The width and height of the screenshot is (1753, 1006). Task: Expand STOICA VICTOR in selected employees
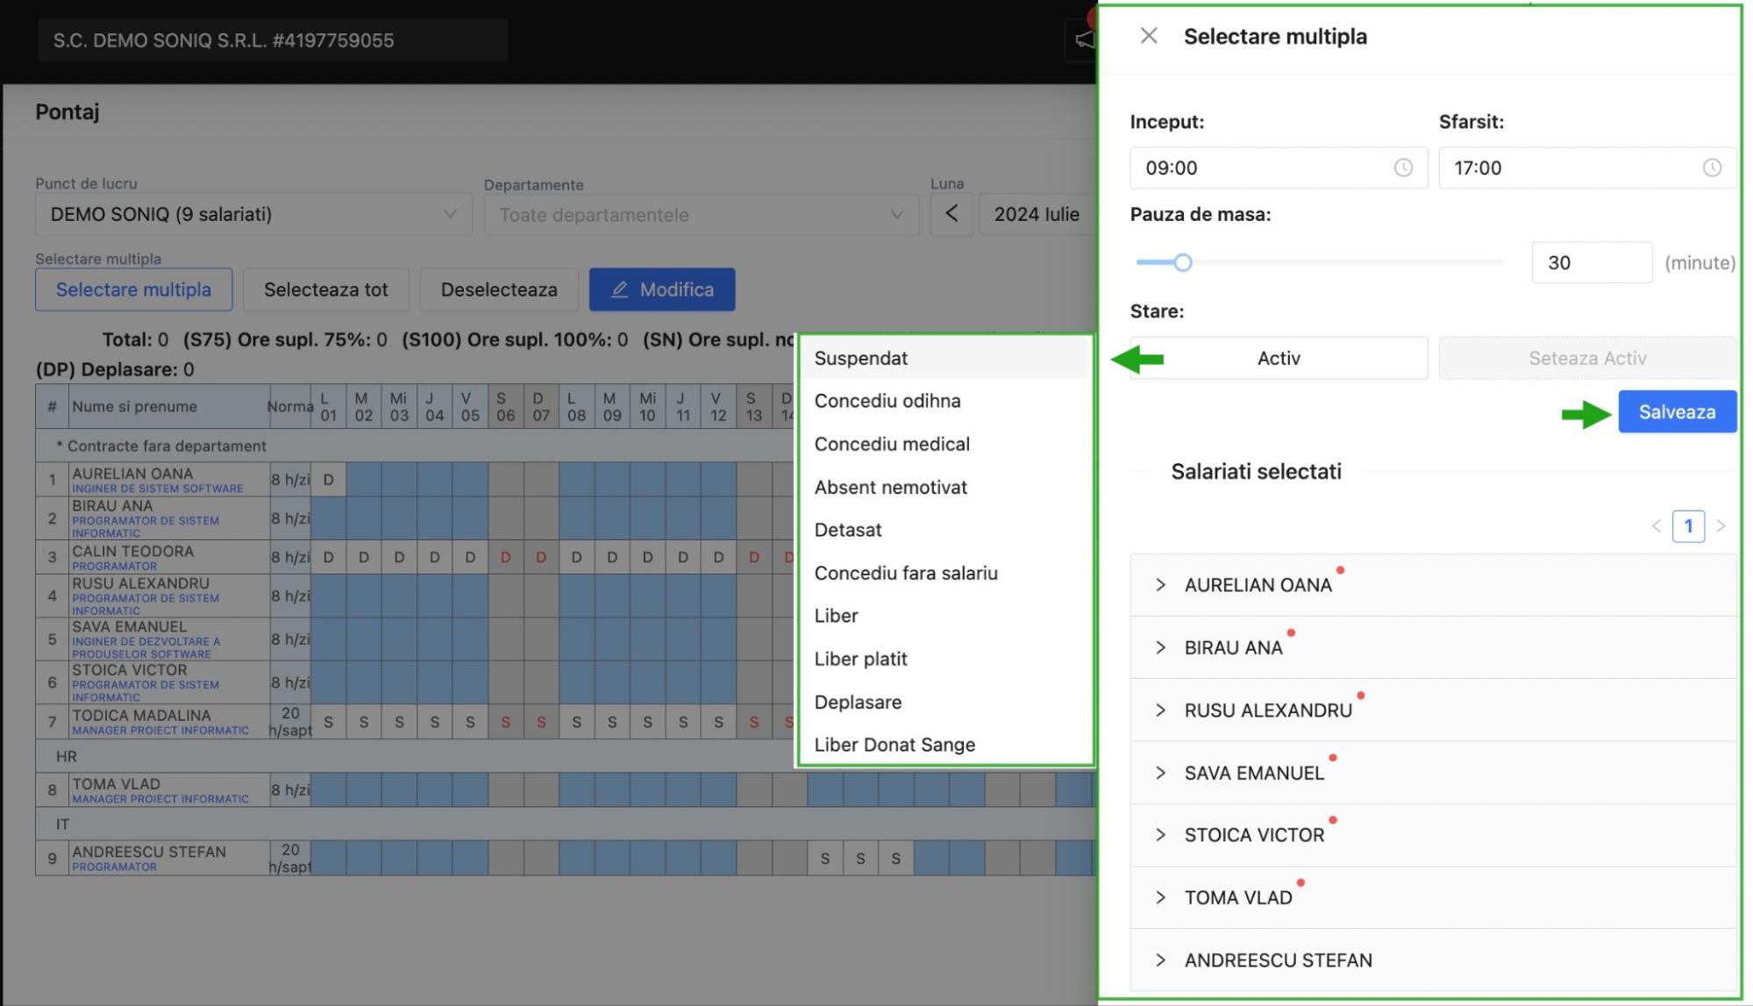pos(1160,835)
